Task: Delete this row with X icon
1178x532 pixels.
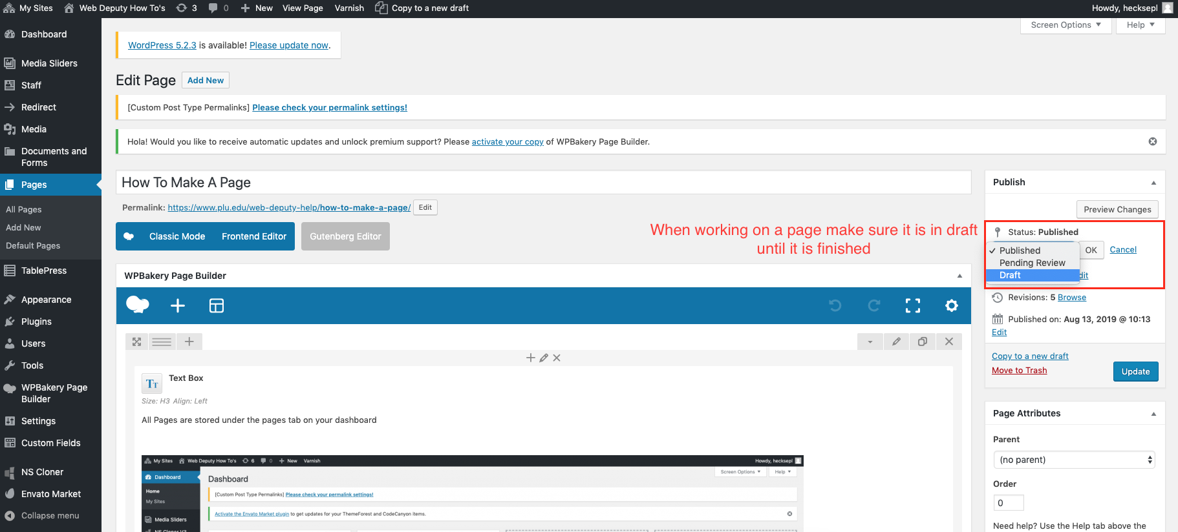Action: point(949,342)
